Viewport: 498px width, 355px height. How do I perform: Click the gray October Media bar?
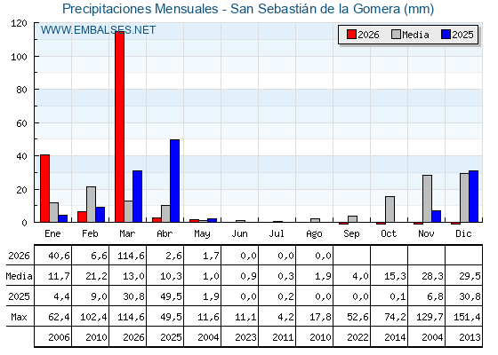click(x=390, y=209)
